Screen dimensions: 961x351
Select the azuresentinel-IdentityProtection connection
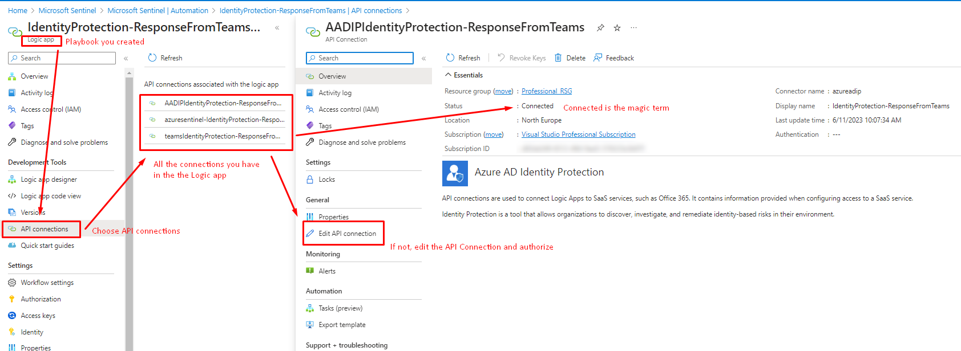[224, 120]
